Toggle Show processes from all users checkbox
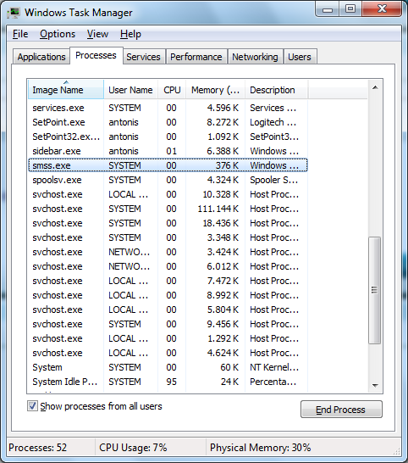This screenshot has height=463, width=408. [x=32, y=405]
